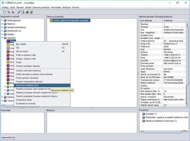Open the Izpisi menu
Image resolution: width=190 pixels, height=141 pixels.
coord(12,8)
